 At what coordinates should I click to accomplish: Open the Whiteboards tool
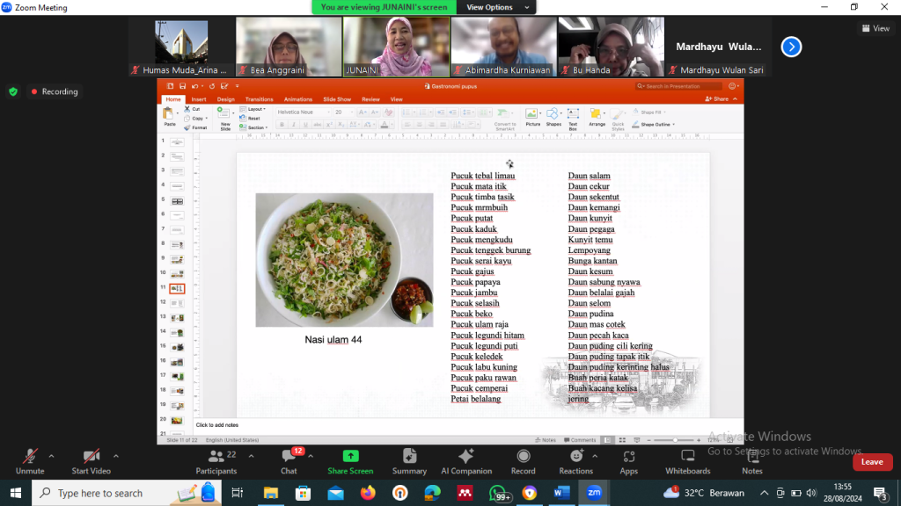pyautogui.click(x=688, y=461)
